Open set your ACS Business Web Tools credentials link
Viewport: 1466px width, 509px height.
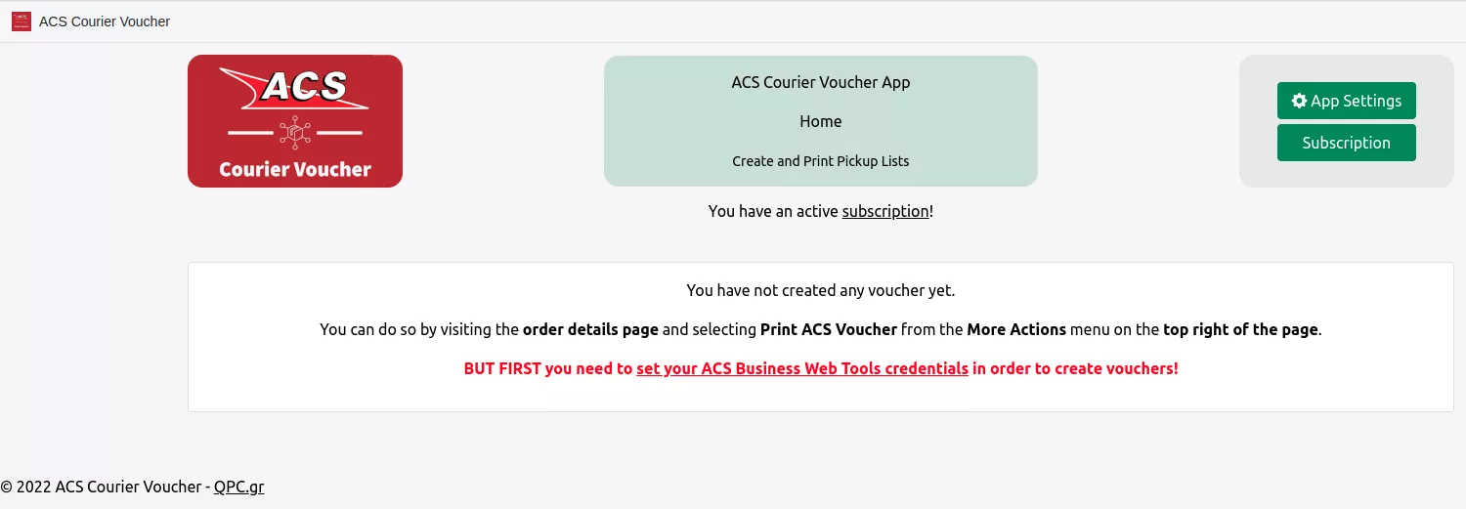click(x=802, y=369)
